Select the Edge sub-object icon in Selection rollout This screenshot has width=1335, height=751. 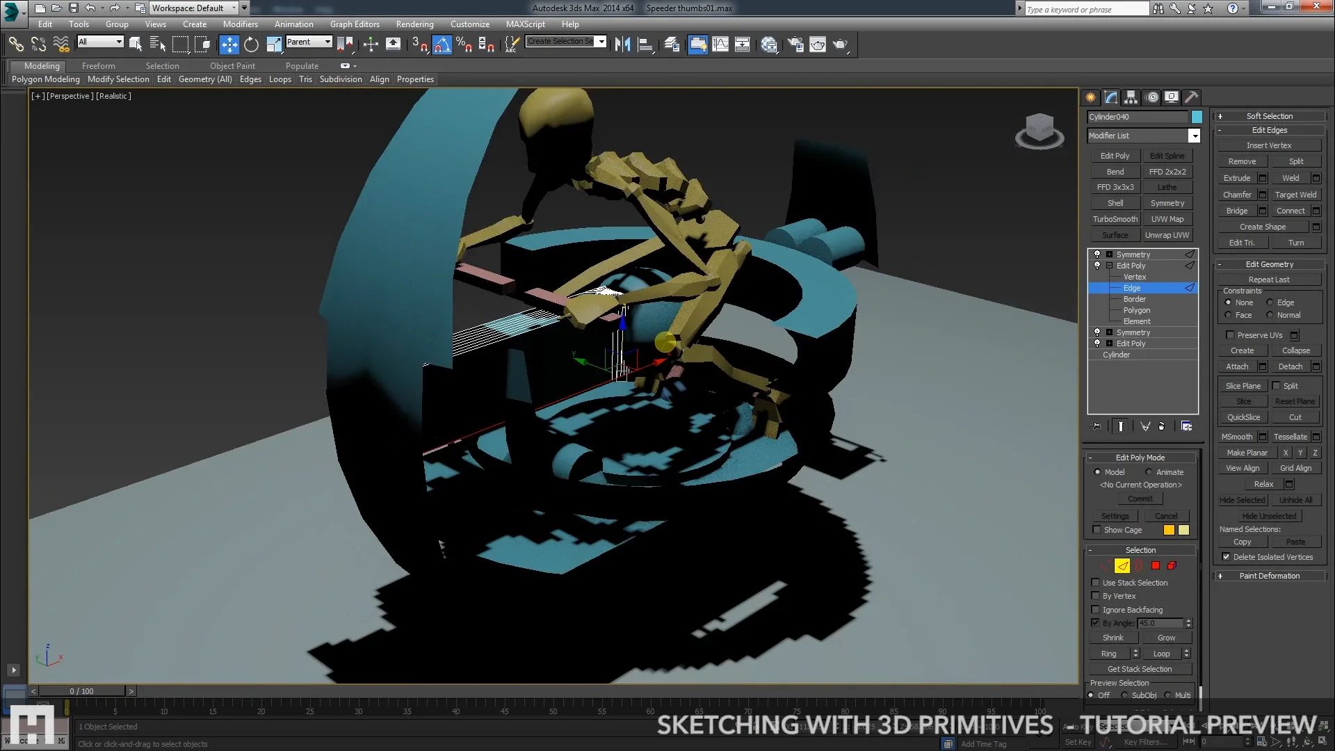click(1122, 565)
